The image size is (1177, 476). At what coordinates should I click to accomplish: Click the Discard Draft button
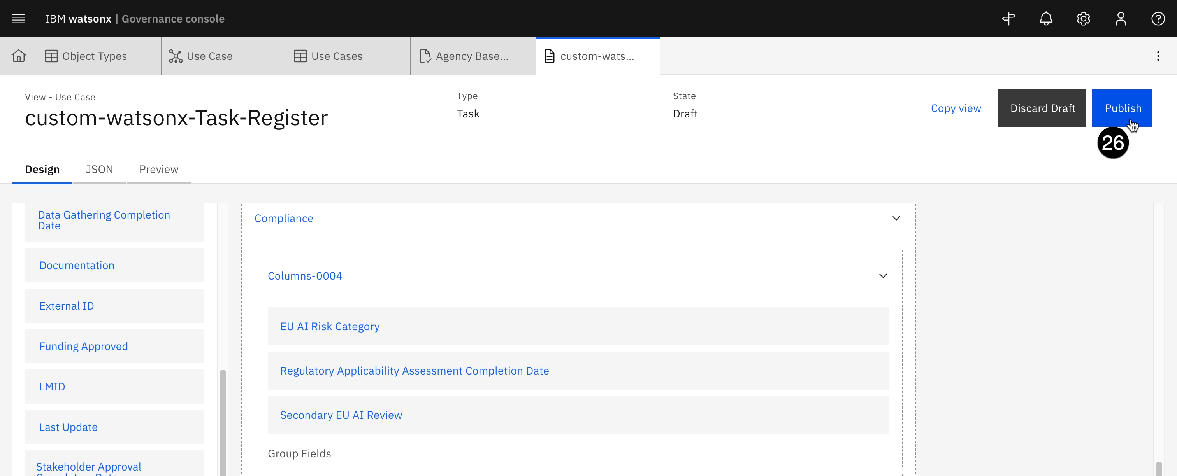(1042, 108)
